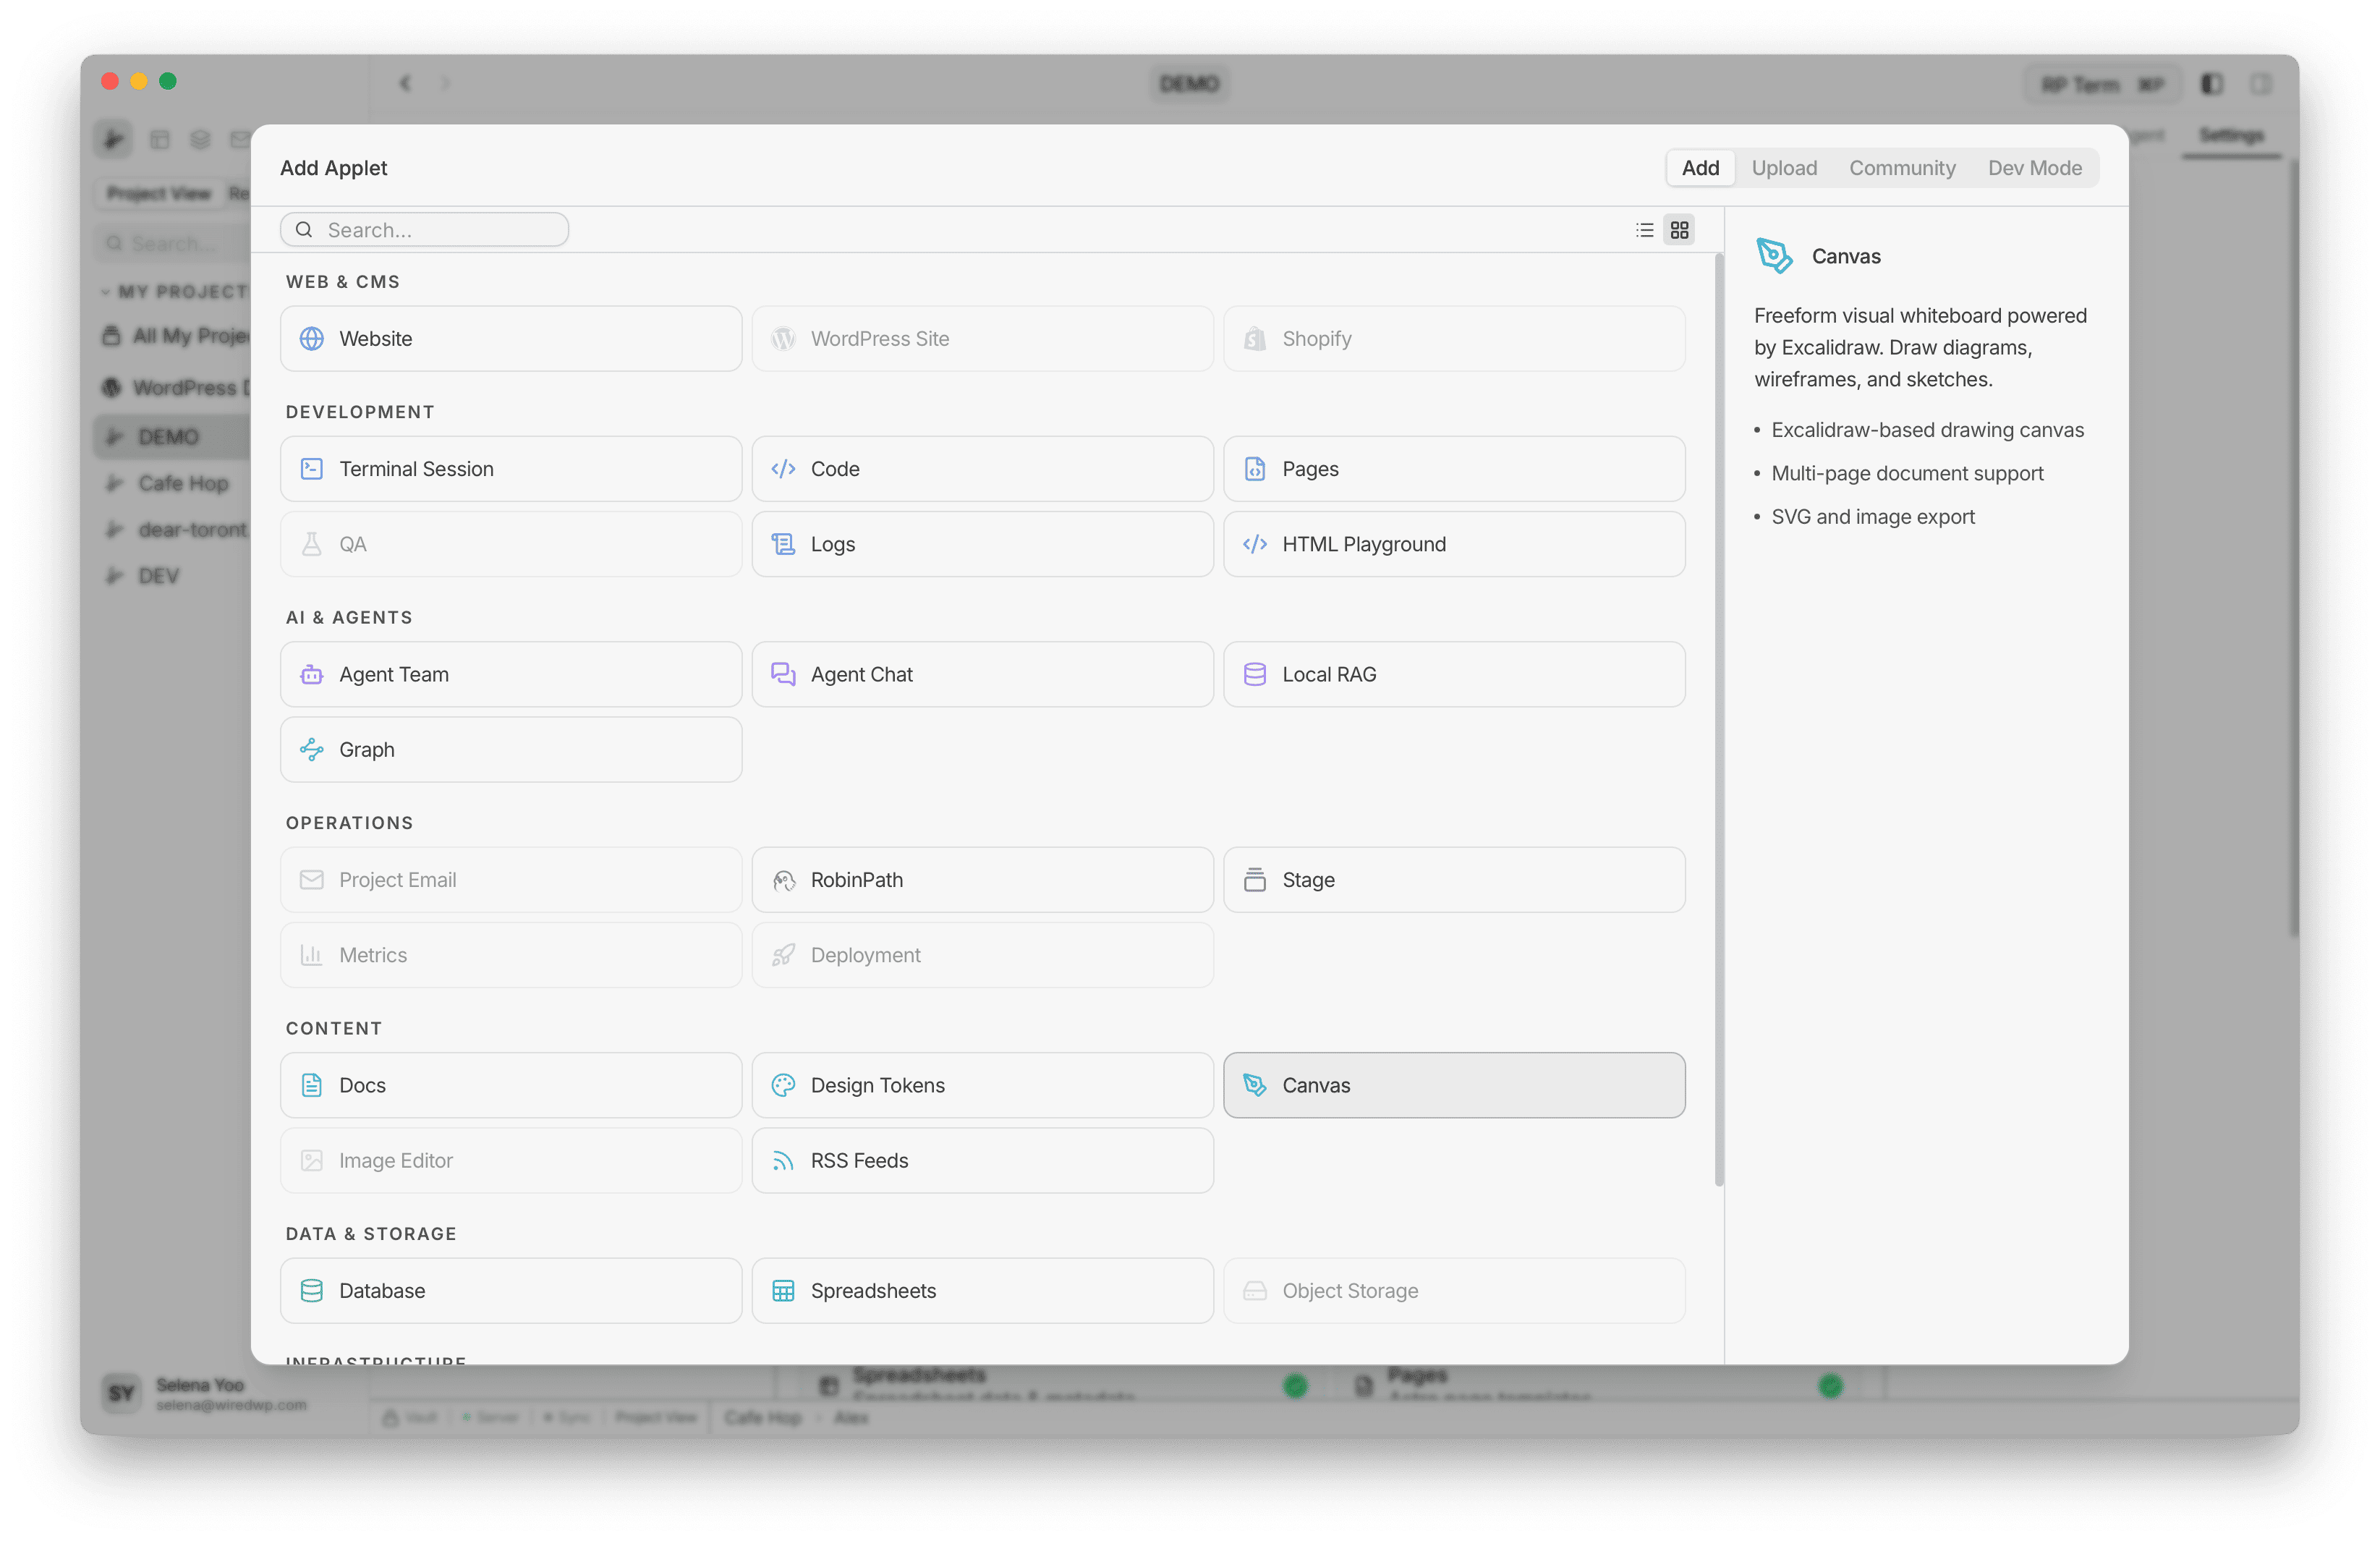The height and width of the screenshot is (1541, 2380).
Task: Click the Spreadsheets table icon
Action: click(x=783, y=1290)
